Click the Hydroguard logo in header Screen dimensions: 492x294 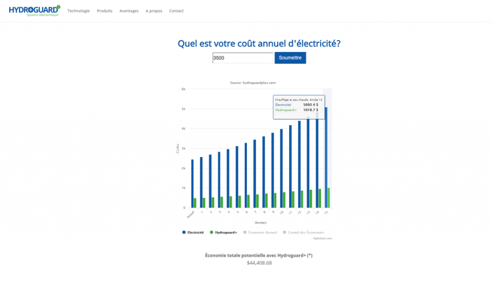[x=34, y=11]
